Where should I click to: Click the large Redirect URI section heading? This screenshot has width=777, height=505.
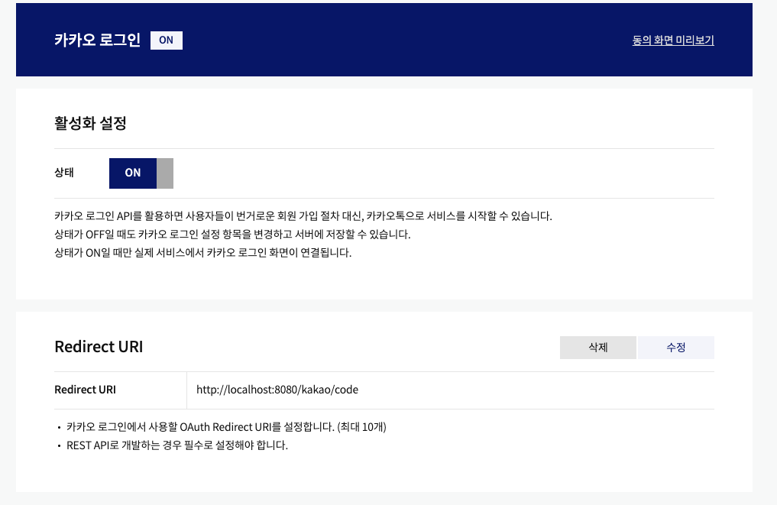coord(99,346)
